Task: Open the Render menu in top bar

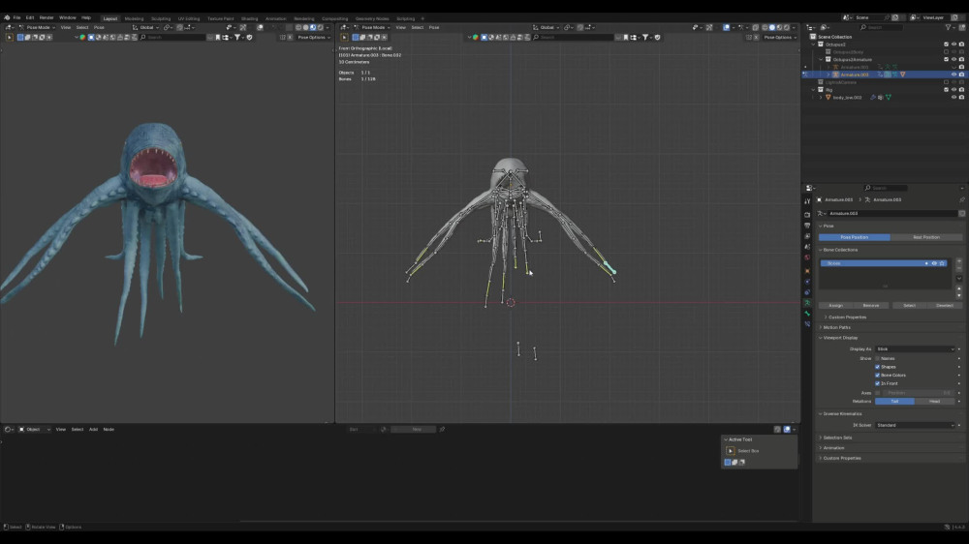Action: click(x=47, y=17)
